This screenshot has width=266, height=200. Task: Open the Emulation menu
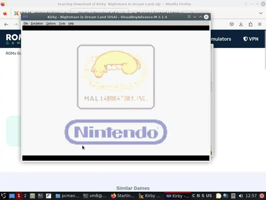pyautogui.click(x=37, y=23)
